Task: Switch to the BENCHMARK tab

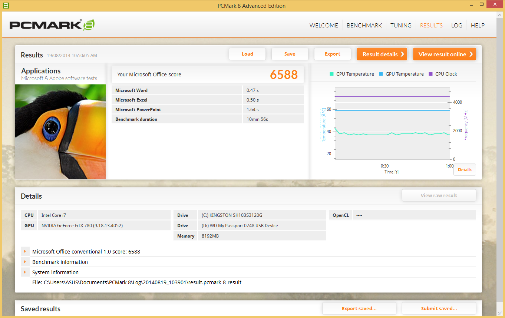Action: [364, 25]
